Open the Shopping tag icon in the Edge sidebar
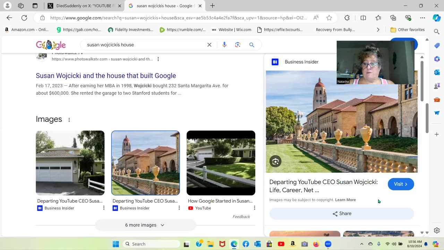This screenshot has width=444, height=250. tap(437, 45)
